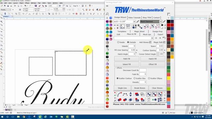
Task: Open the ss10 stone size dropdown
Action: click(x=134, y=21)
